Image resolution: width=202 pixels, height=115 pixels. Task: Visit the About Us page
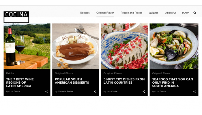(171, 13)
